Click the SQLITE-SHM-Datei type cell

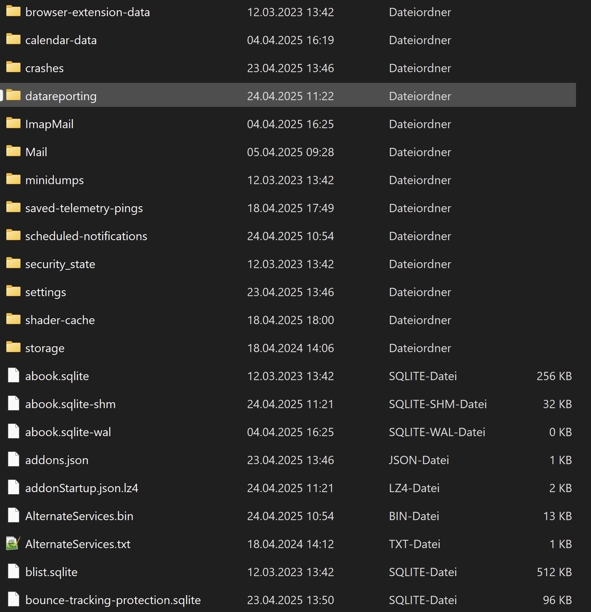[x=438, y=404]
